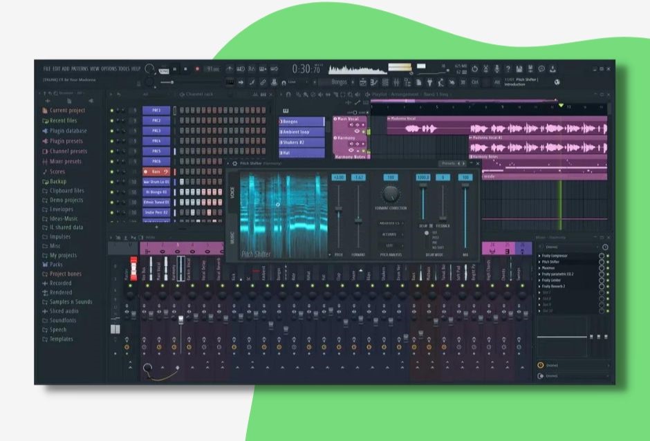Click the save project floppy icon
Viewport: 650px width, 441px height.
519,68
